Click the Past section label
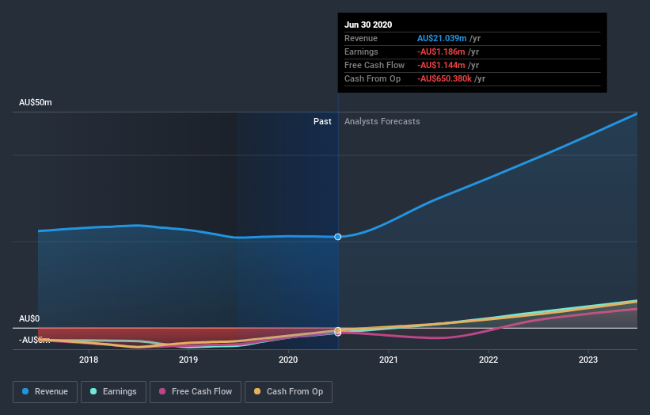The image size is (650, 415). 322,121
